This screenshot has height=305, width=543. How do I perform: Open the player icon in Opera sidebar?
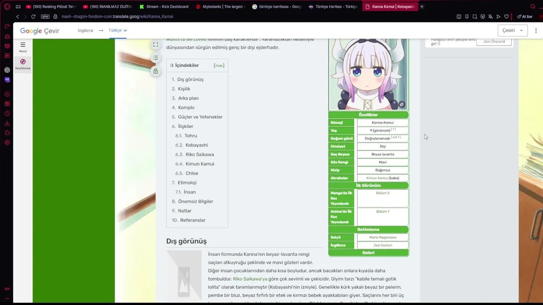point(7,94)
